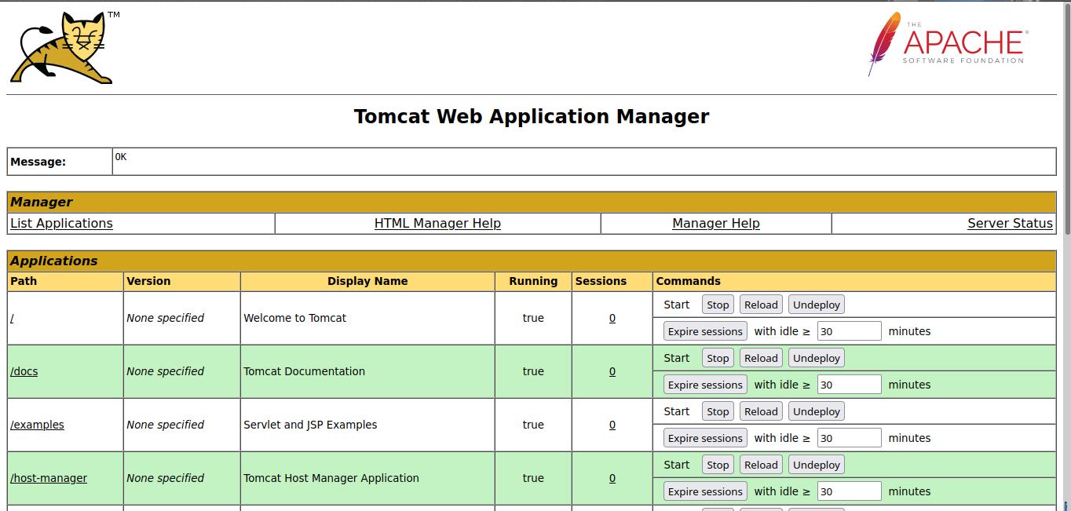1071x511 pixels.
Task: Undeploy the /examples application
Action: coord(817,411)
